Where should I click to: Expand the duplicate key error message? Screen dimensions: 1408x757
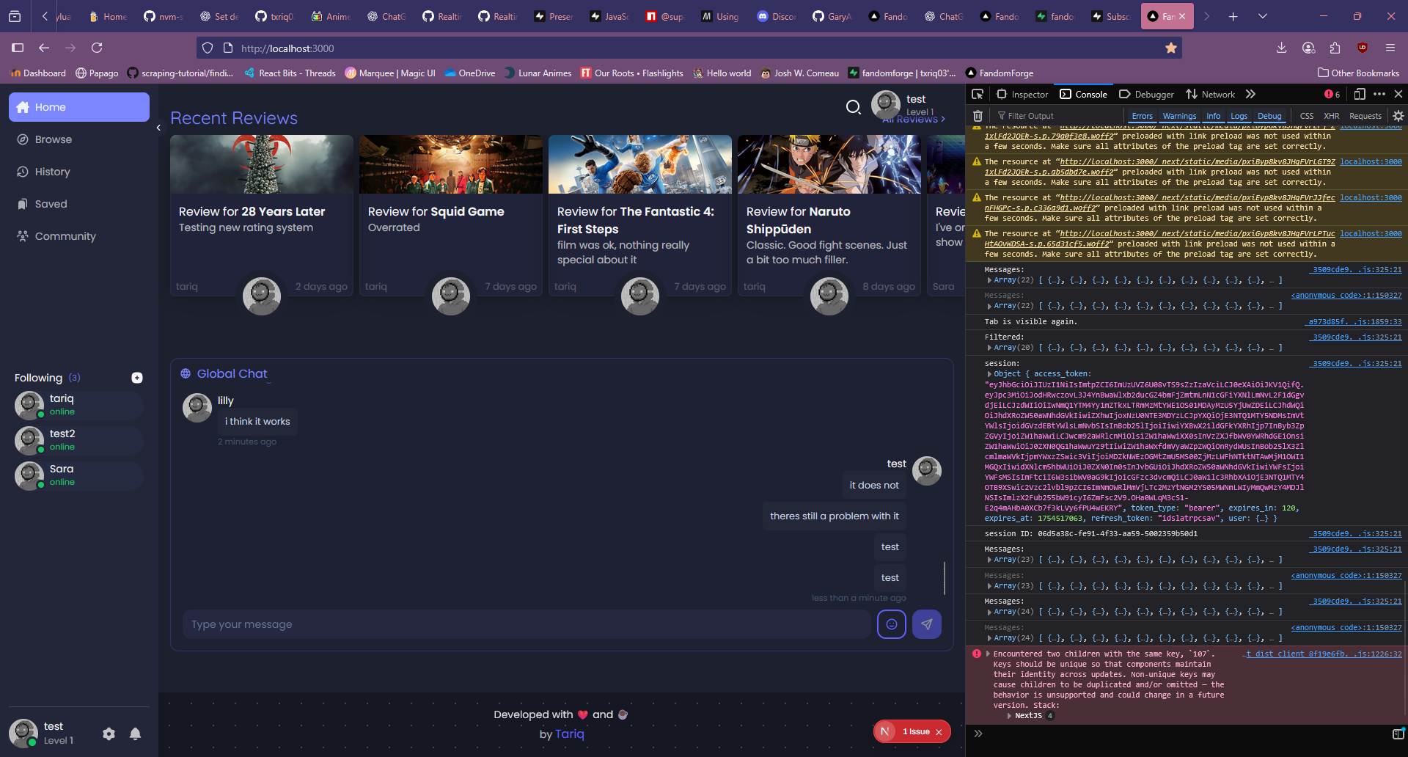coord(988,654)
